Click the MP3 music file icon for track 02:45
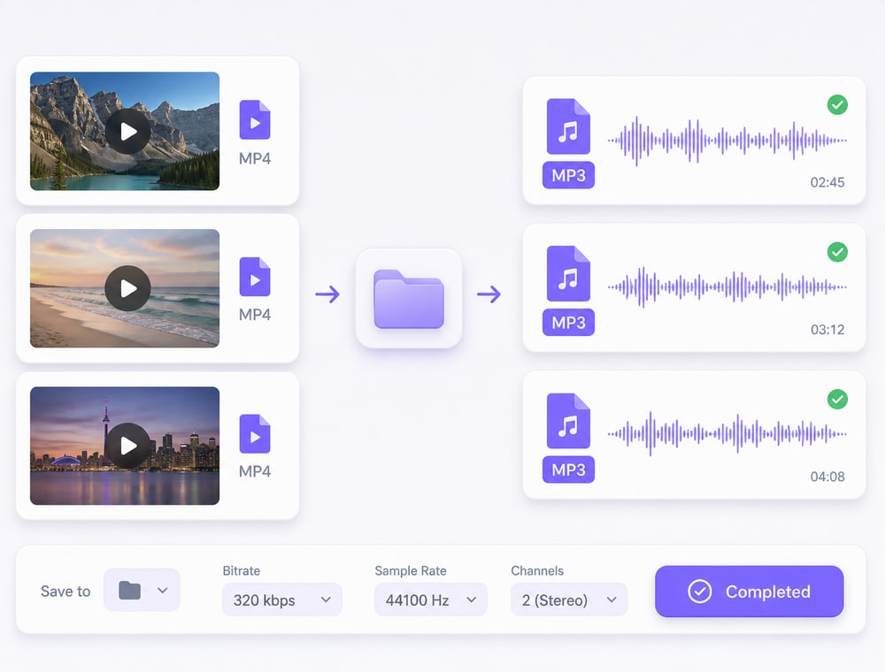The width and height of the screenshot is (885, 672). (x=568, y=126)
